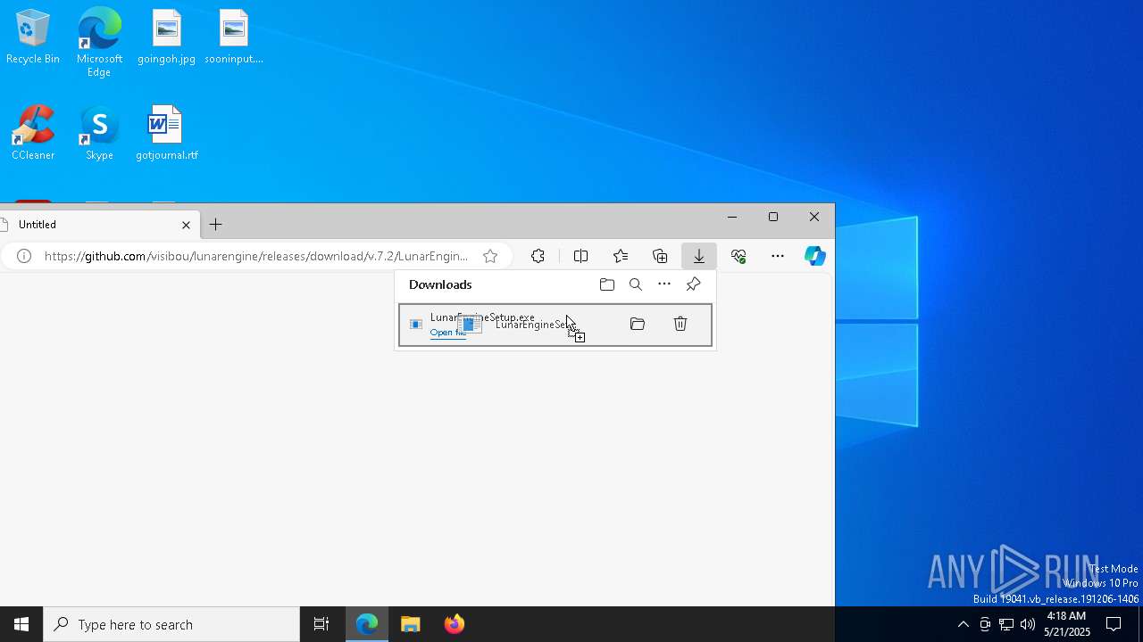Search downloads with magnifier icon

click(x=636, y=284)
